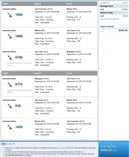Select flight number 1990

(19, 15)
